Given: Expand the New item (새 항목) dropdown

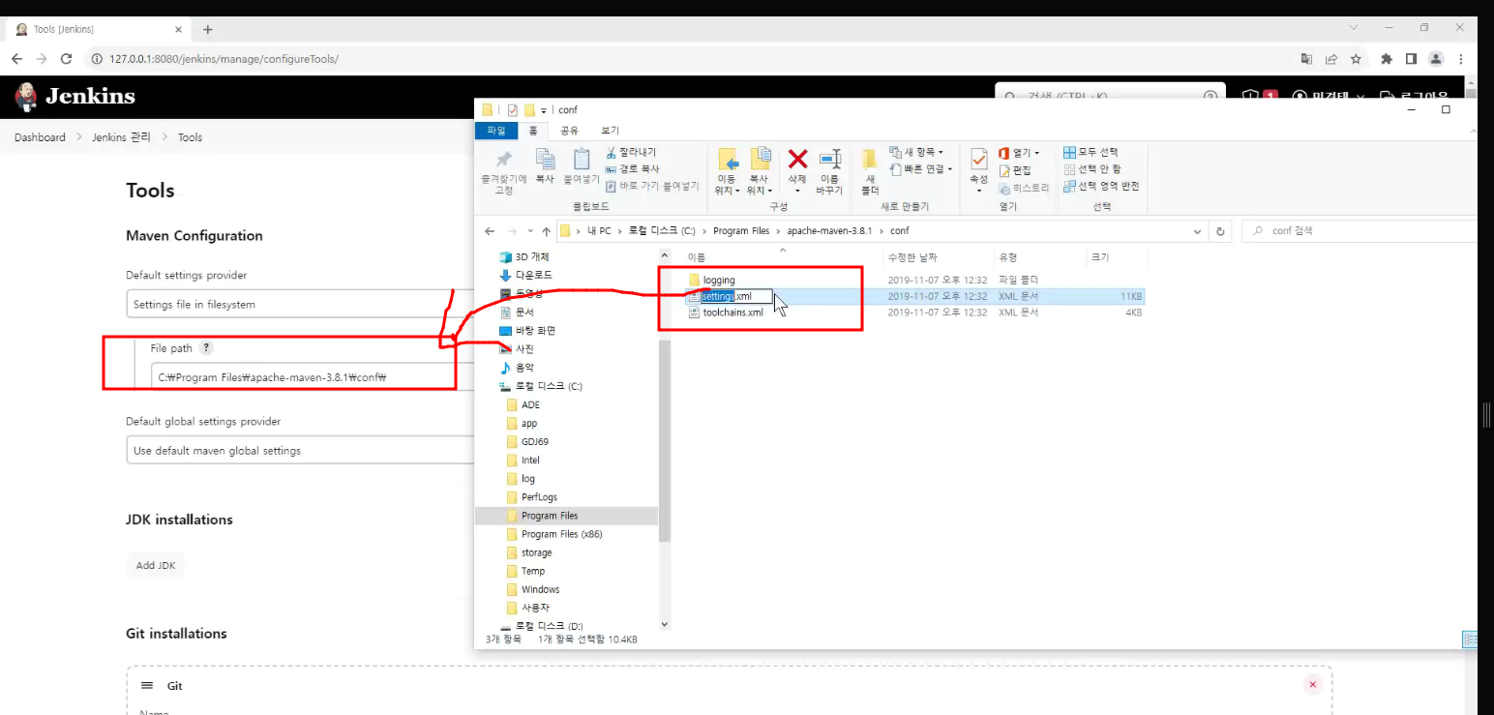Looking at the screenshot, I should (x=915, y=153).
